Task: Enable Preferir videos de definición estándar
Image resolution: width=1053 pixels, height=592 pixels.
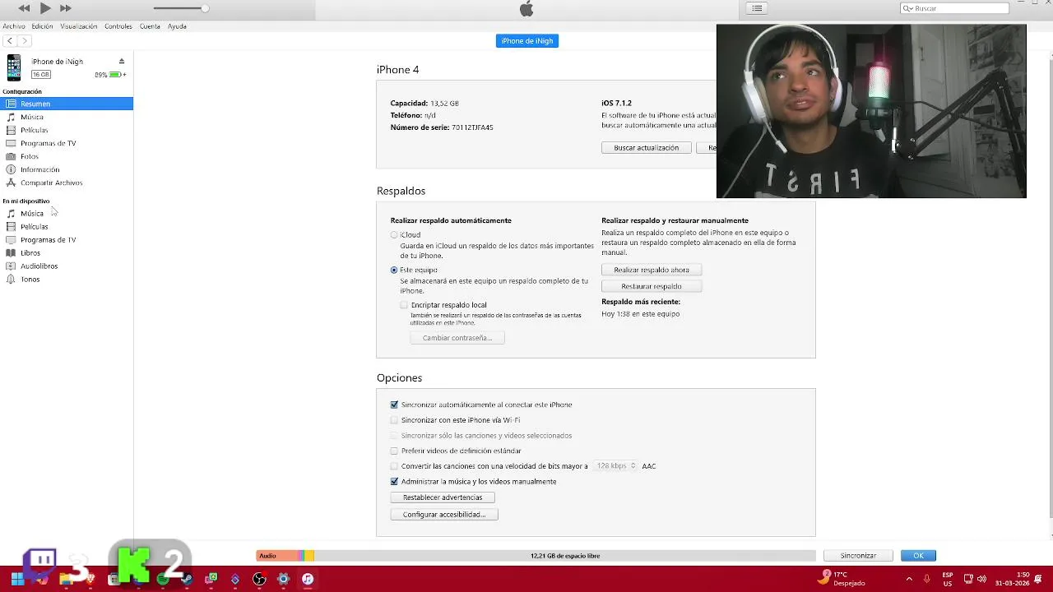Action: coord(394,451)
